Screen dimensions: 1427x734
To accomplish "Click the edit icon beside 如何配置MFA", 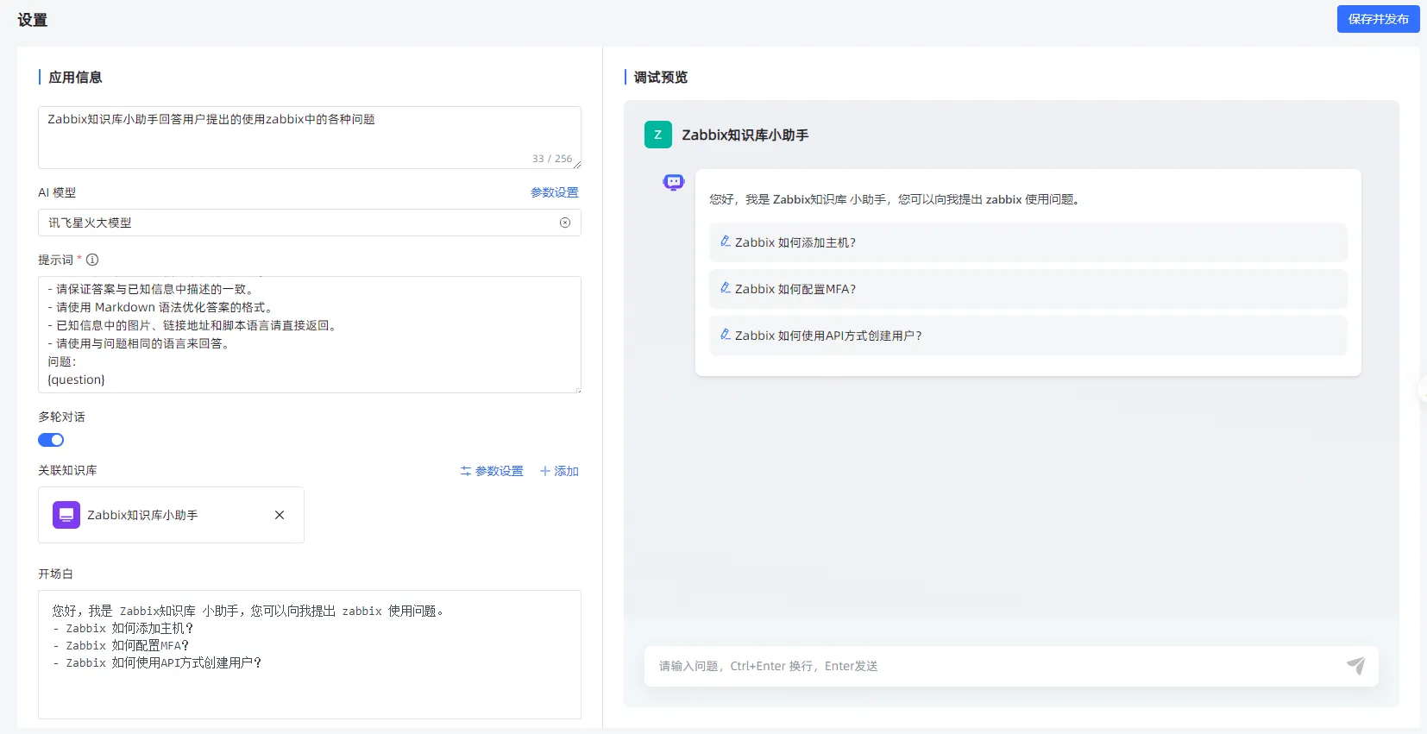I will [726, 288].
